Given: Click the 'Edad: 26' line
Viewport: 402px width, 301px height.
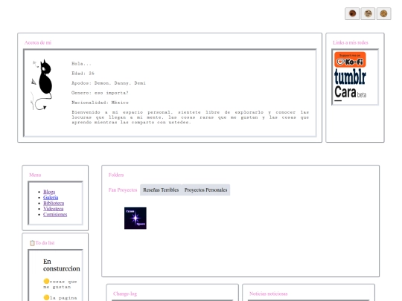Looking at the screenshot, I should pyautogui.click(x=83, y=74).
